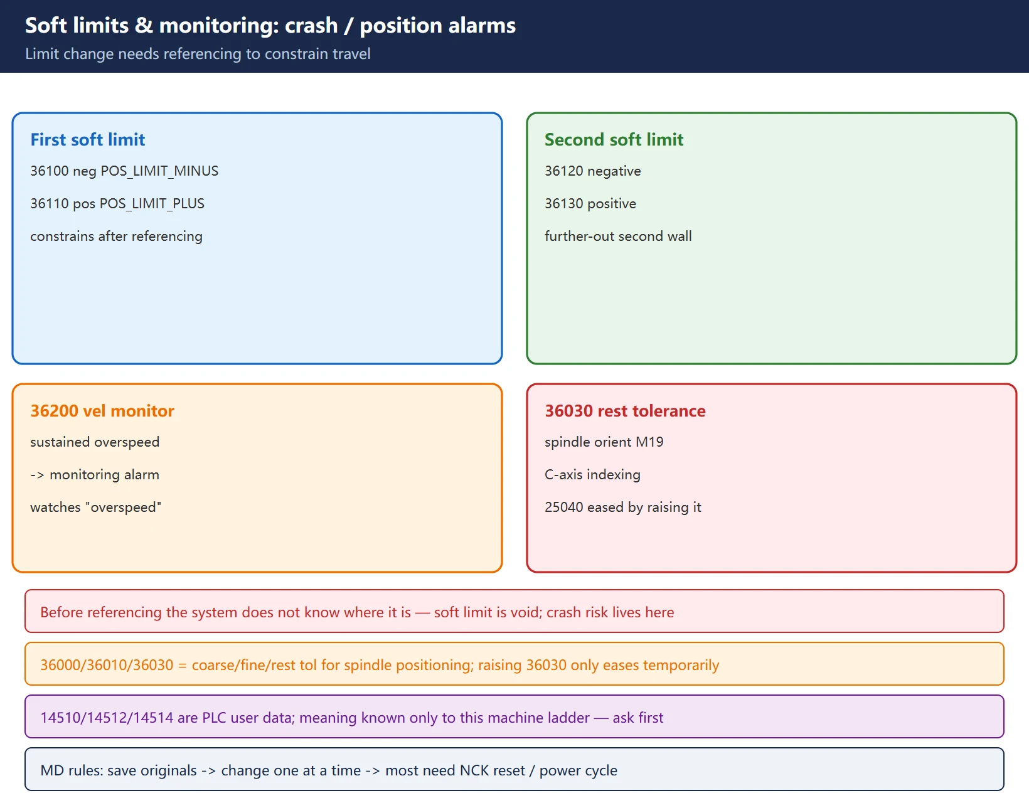
Task: Select 'constrains after referencing' text
Action: click(x=116, y=236)
